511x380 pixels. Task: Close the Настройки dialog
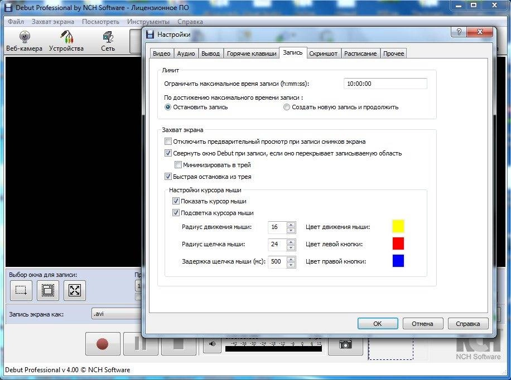[x=480, y=32]
